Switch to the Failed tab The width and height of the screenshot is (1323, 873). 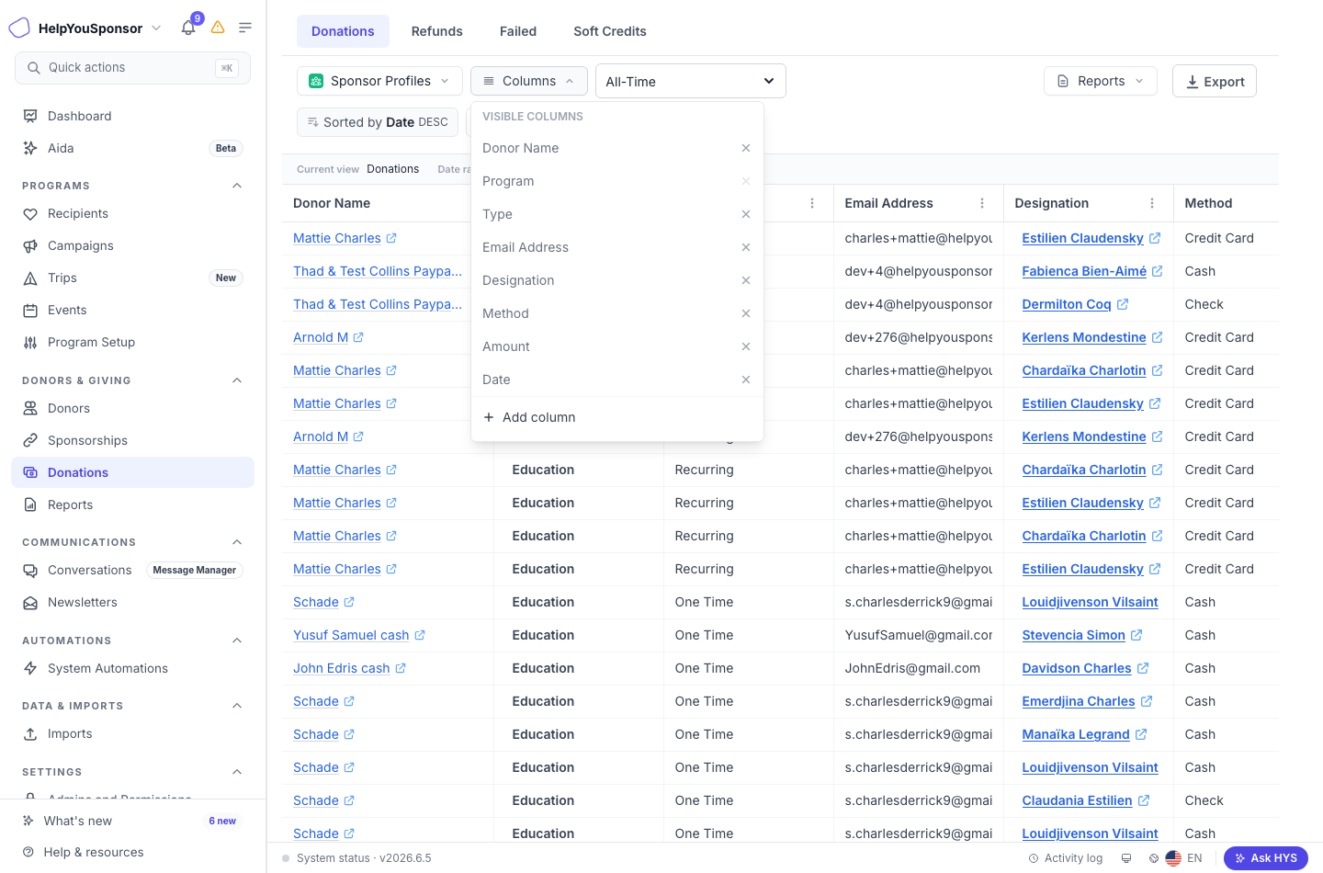(x=518, y=31)
